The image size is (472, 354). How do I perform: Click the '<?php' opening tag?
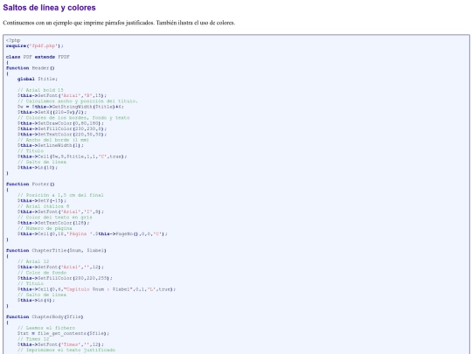pos(13,40)
